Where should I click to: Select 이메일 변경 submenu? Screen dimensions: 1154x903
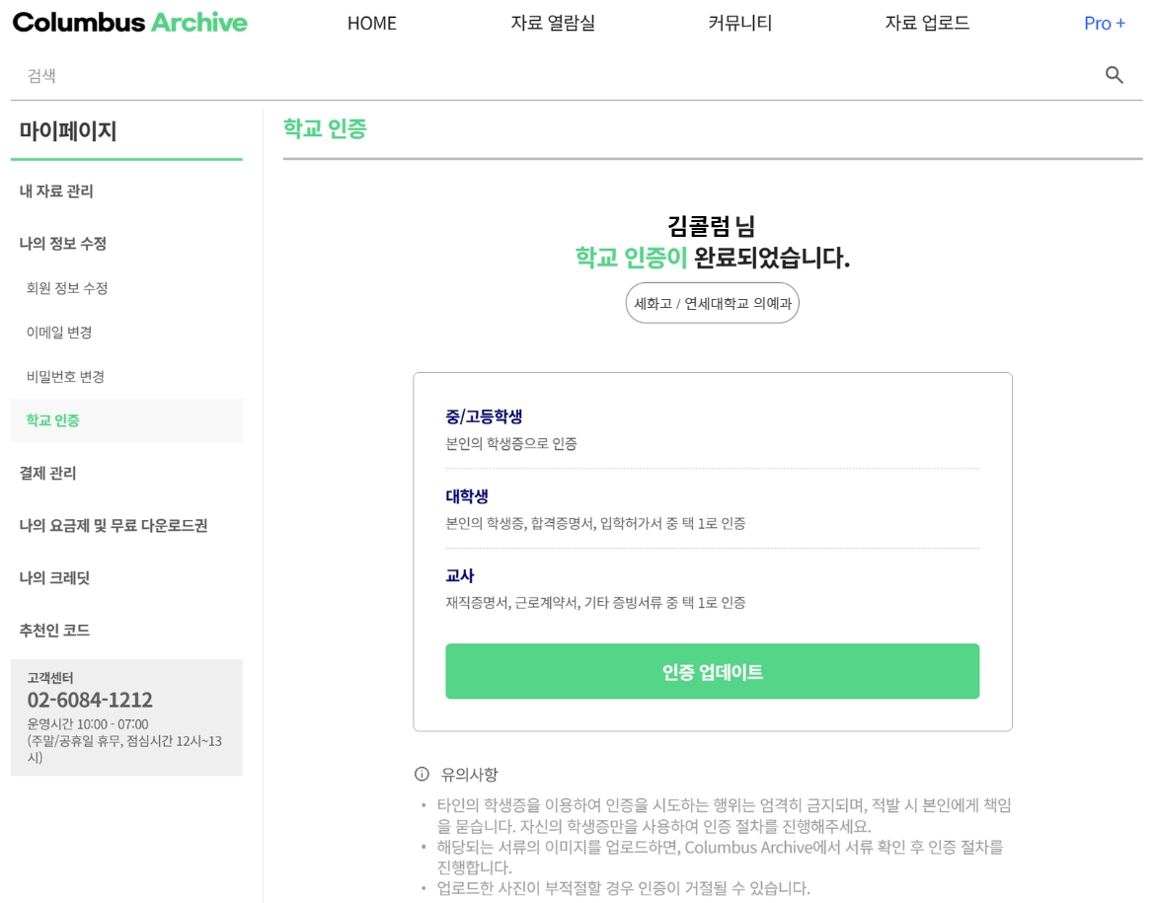tap(59, 333)
